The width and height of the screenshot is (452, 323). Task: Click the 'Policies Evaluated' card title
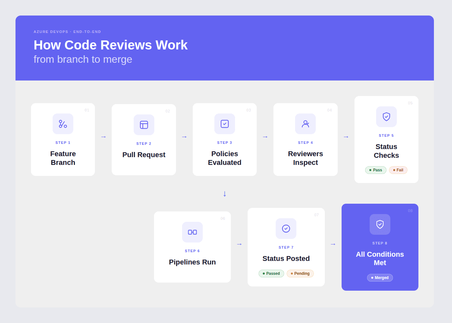(x=225, y=158)
